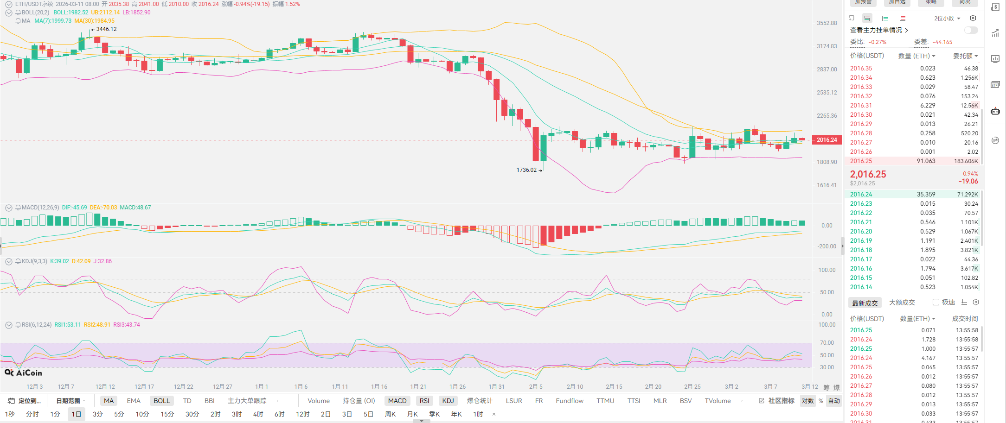The width and height of the screenshot is (1006, 423).
Task: Enable the 极速 checkbox
Action: pos(936,302)
